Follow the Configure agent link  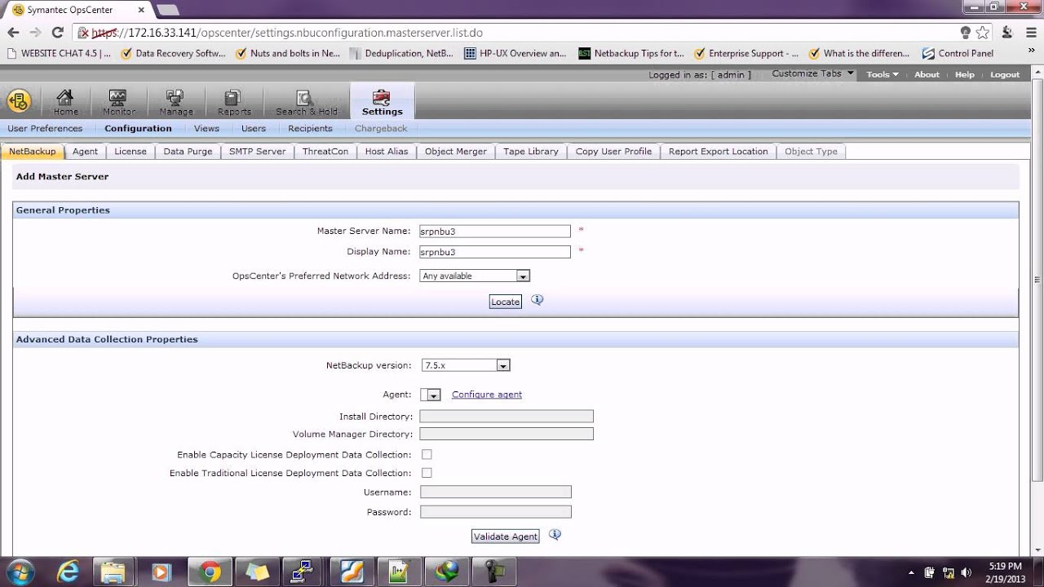pyautogui.click(x=487, y=395)
